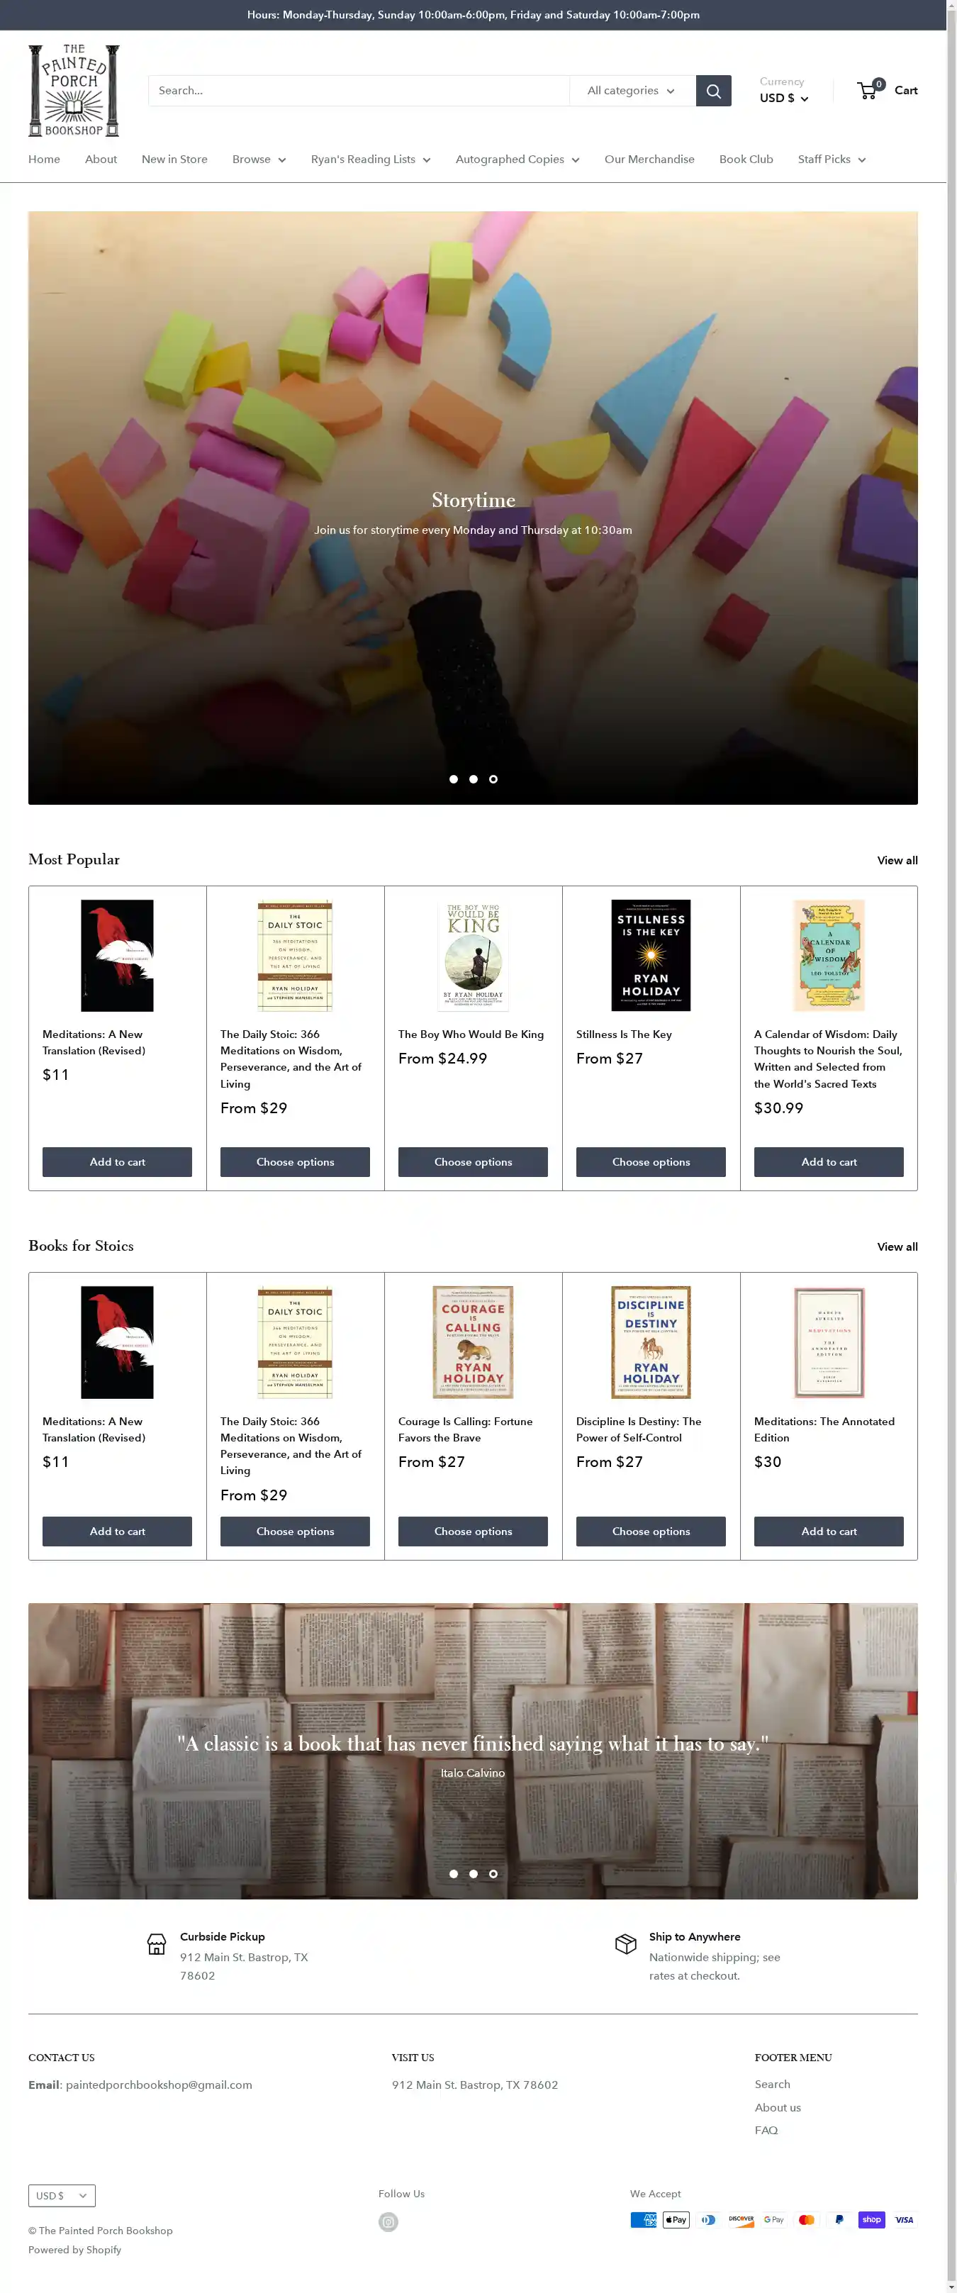Add Meditations: The Annotated Edition to cart
The image size is (957, 2293).
pos(828,1531)
